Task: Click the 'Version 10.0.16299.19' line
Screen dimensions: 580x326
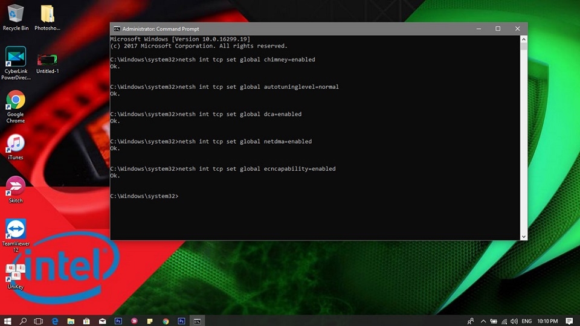Action: point(180,39)
